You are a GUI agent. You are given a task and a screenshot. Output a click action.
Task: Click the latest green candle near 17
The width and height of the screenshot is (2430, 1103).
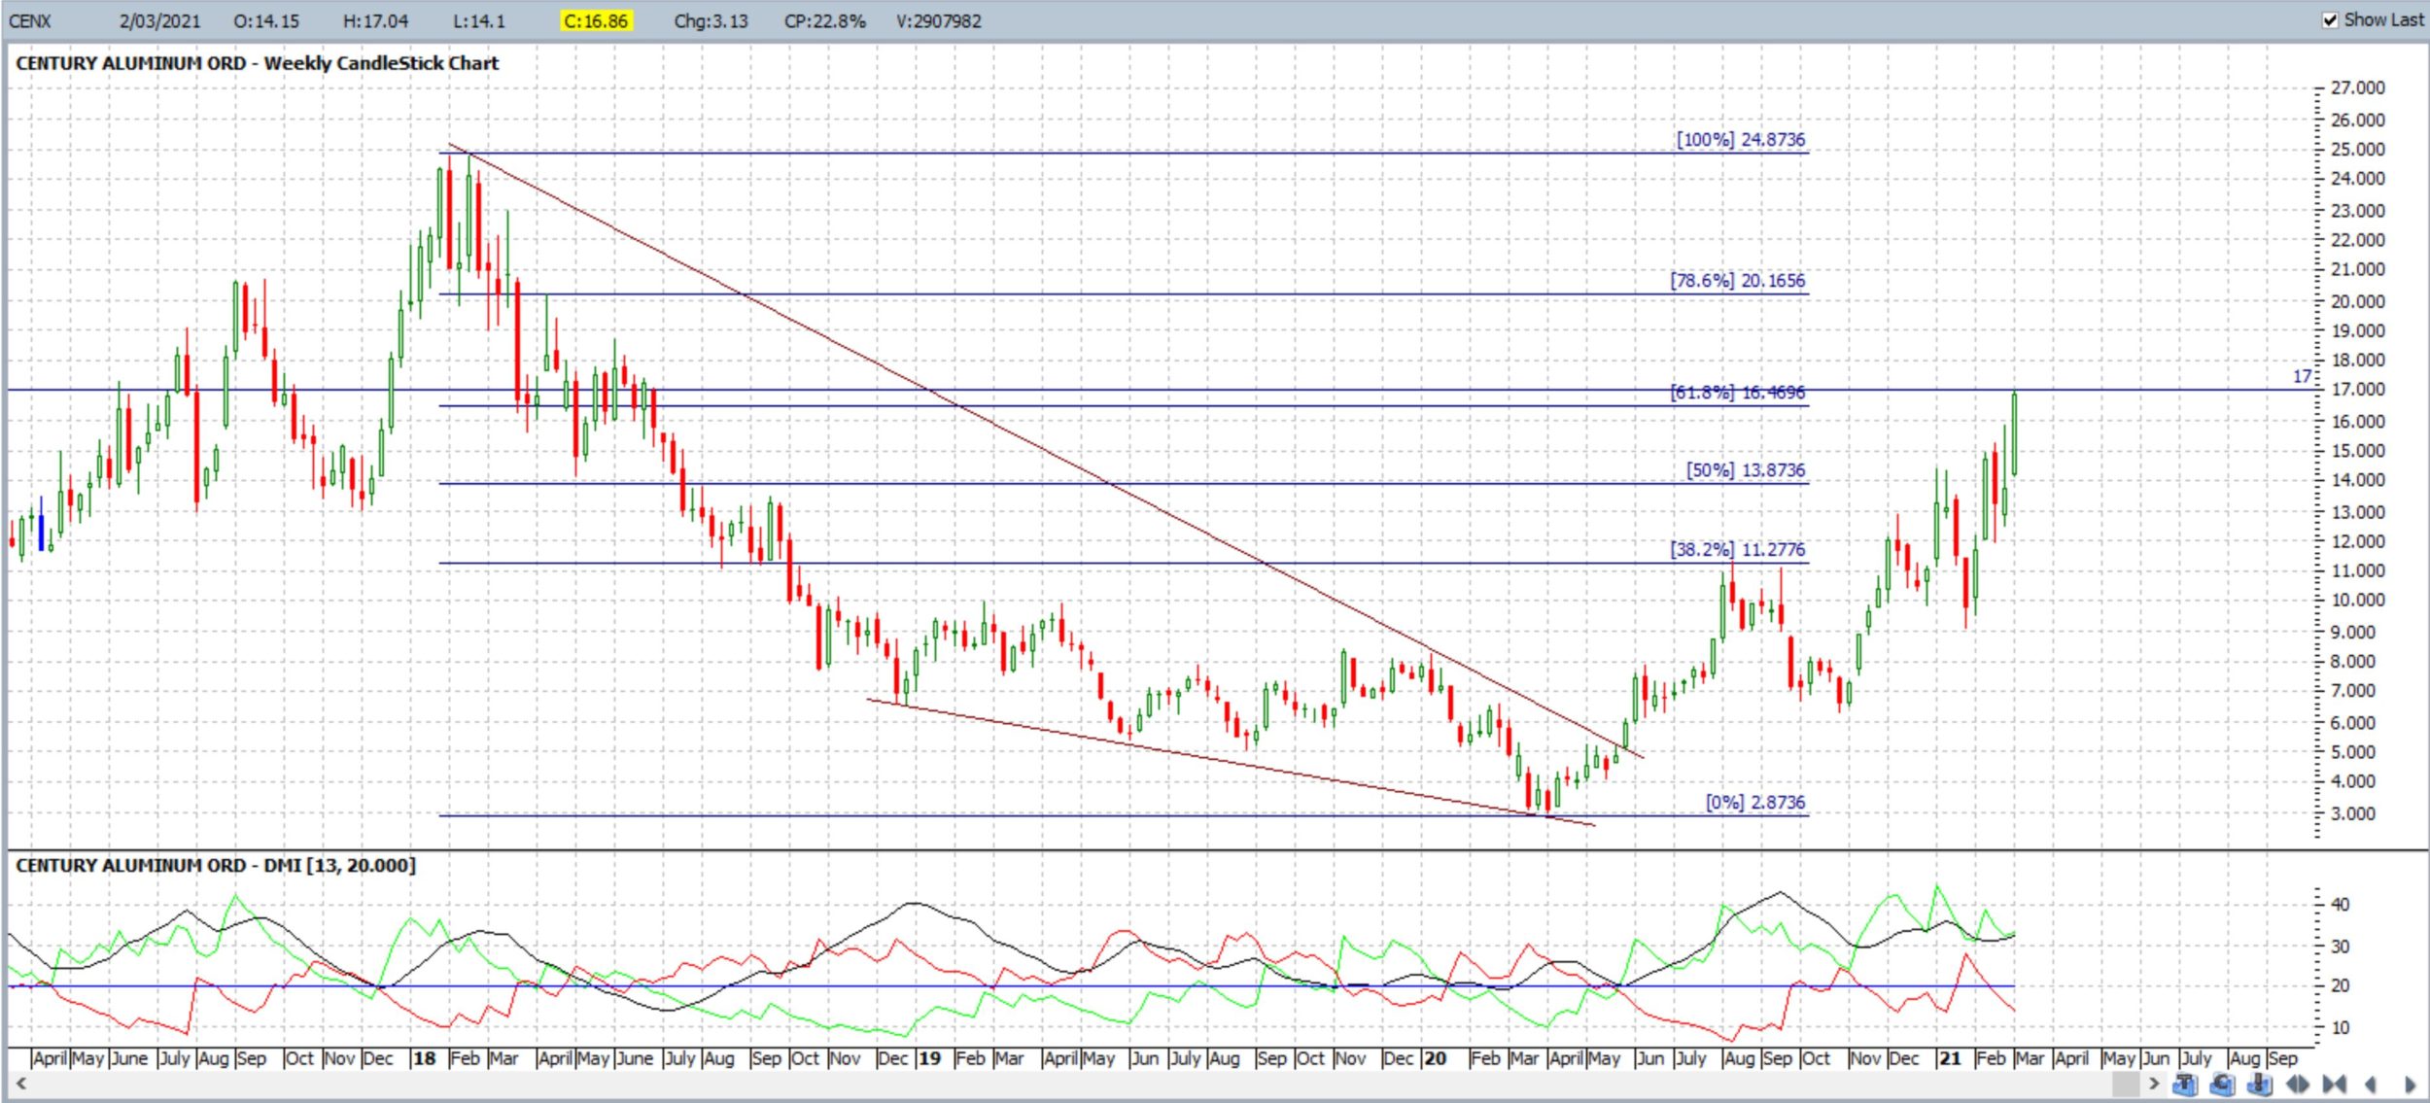tap(2014, 432)
